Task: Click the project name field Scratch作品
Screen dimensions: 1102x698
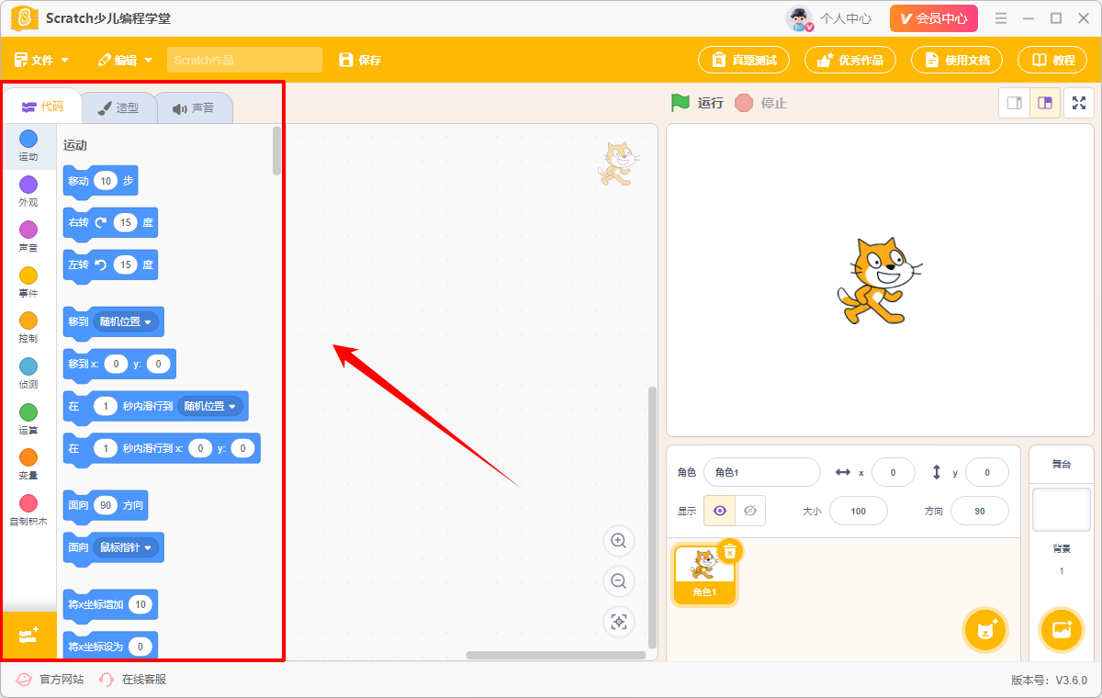Action: (x=244, y=60)
